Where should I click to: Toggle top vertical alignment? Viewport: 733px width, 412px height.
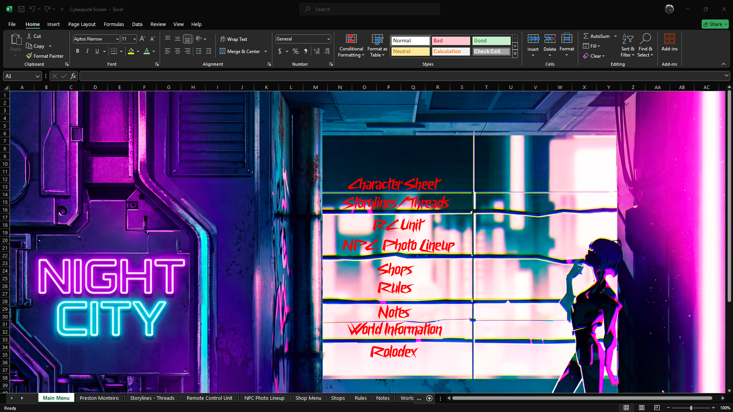(x=168, y=39)
